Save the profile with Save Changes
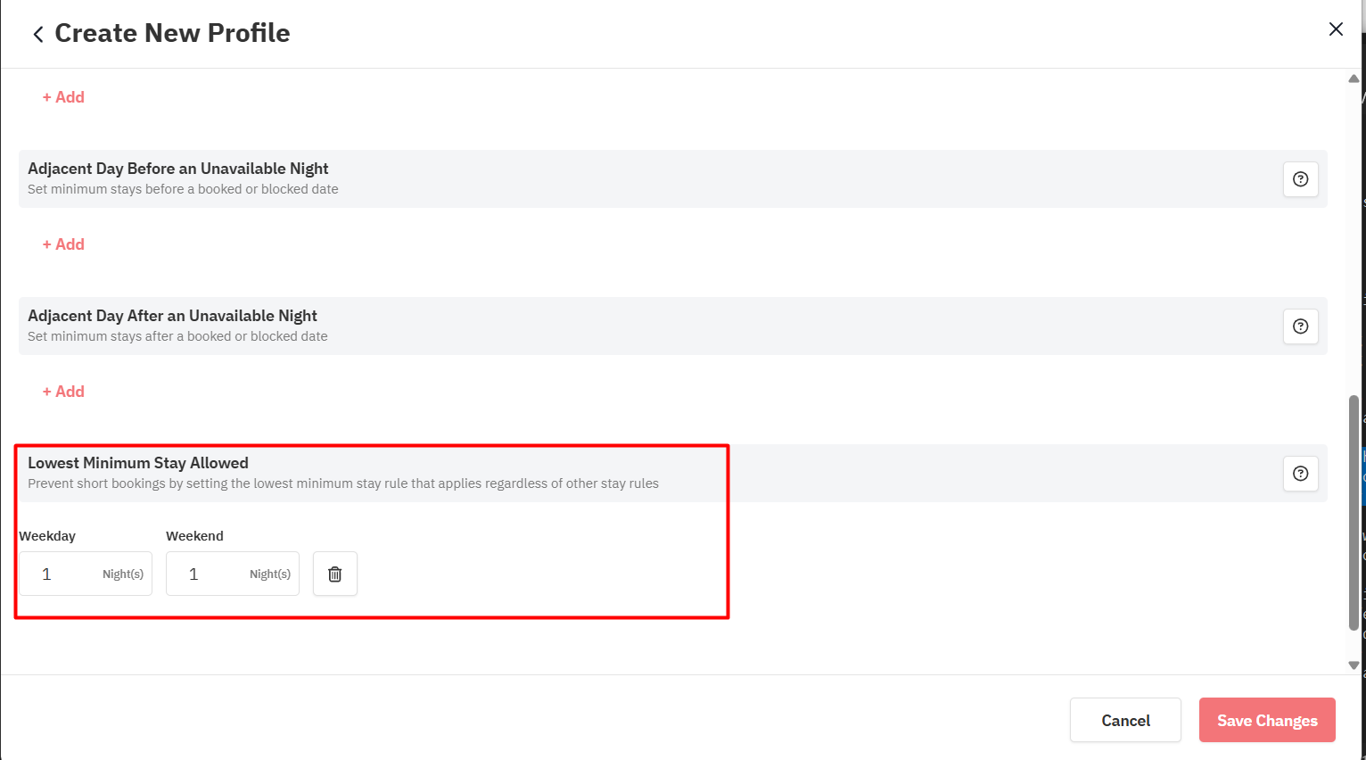The width and height of the screenshot is (1366, 760). (1266, 720)
